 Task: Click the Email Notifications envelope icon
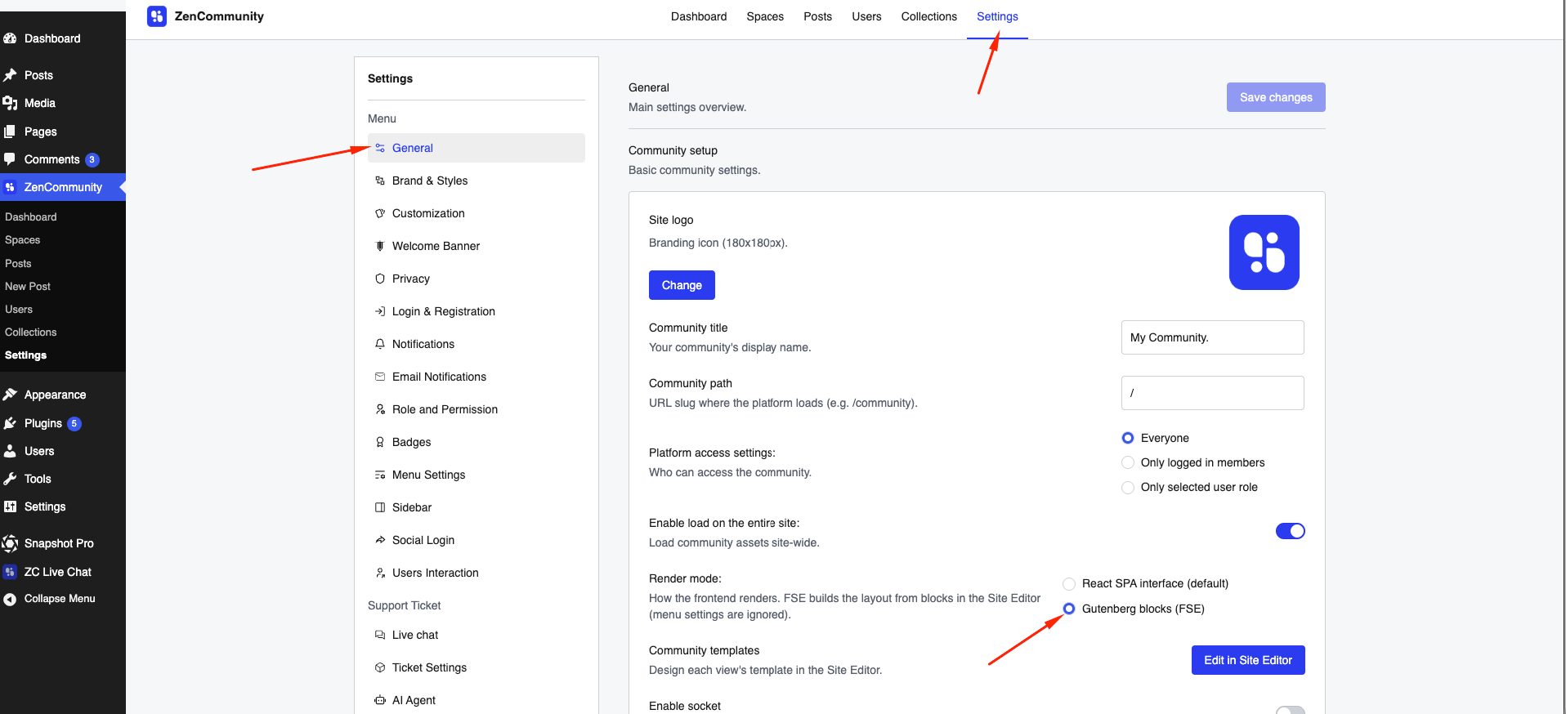(x=380, y=377)
